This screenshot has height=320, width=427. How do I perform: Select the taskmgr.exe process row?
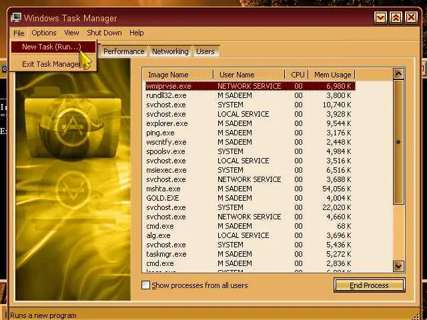(250, 254)
